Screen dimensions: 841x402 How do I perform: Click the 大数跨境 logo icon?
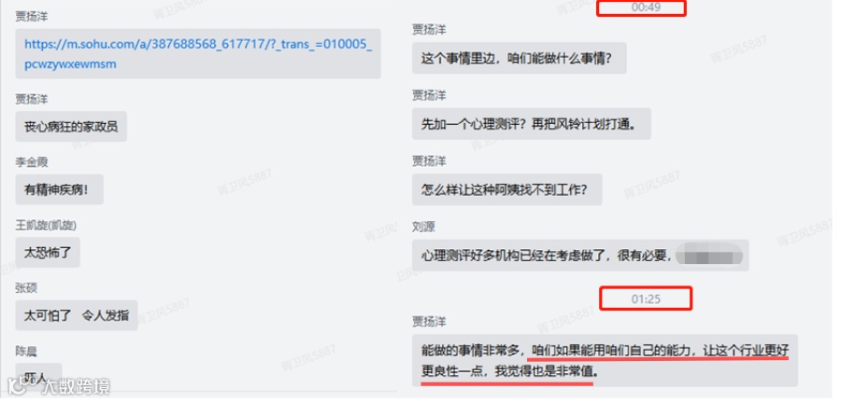(x=19, y=387)
